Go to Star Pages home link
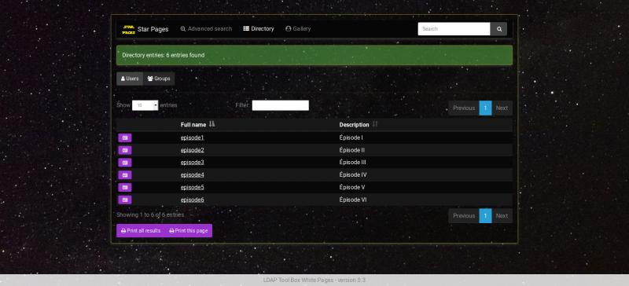629x286 pixels. click(153, 29)
